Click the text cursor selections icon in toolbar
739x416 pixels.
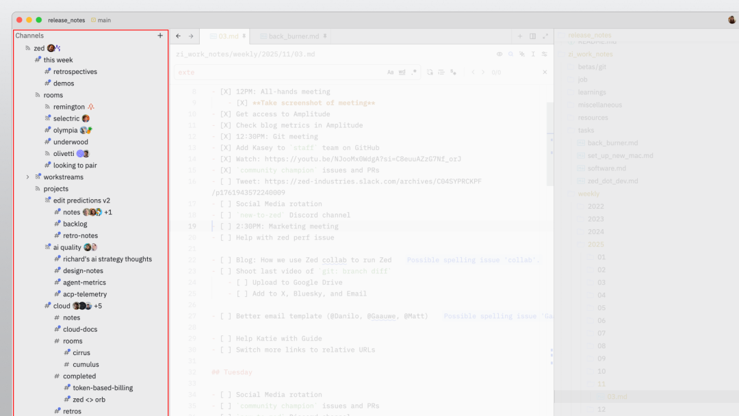click(x=533, y=54)
